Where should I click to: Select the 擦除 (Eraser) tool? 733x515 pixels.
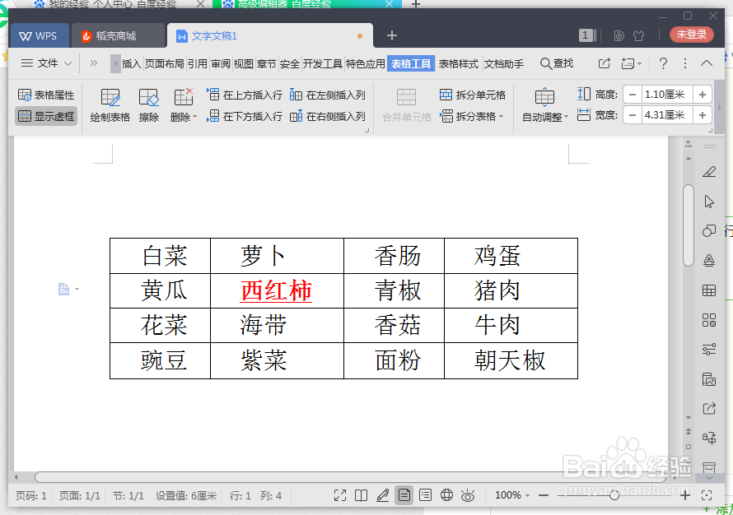(x=148, y=105)
